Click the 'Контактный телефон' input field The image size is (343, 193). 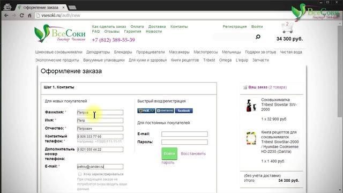[x=100, y=137]
